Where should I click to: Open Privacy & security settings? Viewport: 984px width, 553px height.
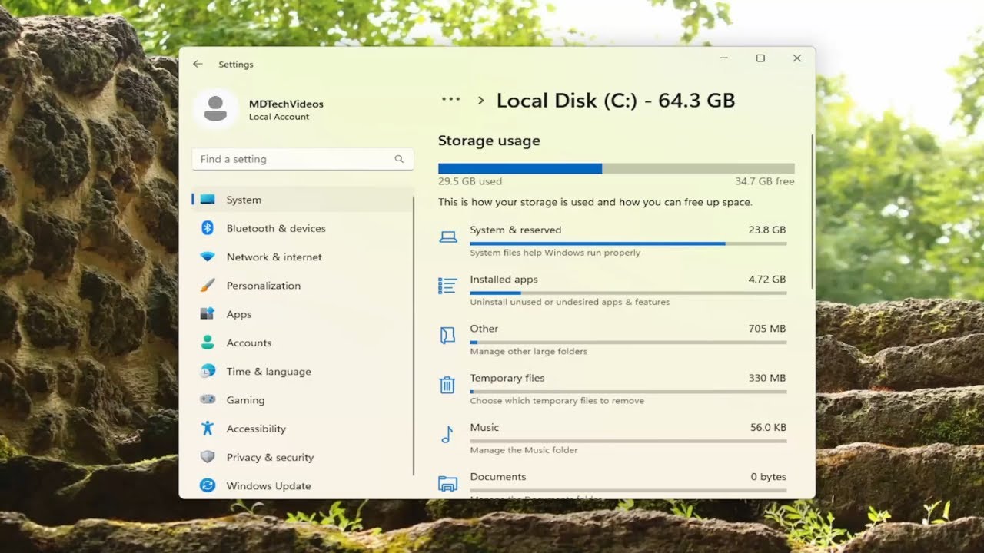[302, 457]
